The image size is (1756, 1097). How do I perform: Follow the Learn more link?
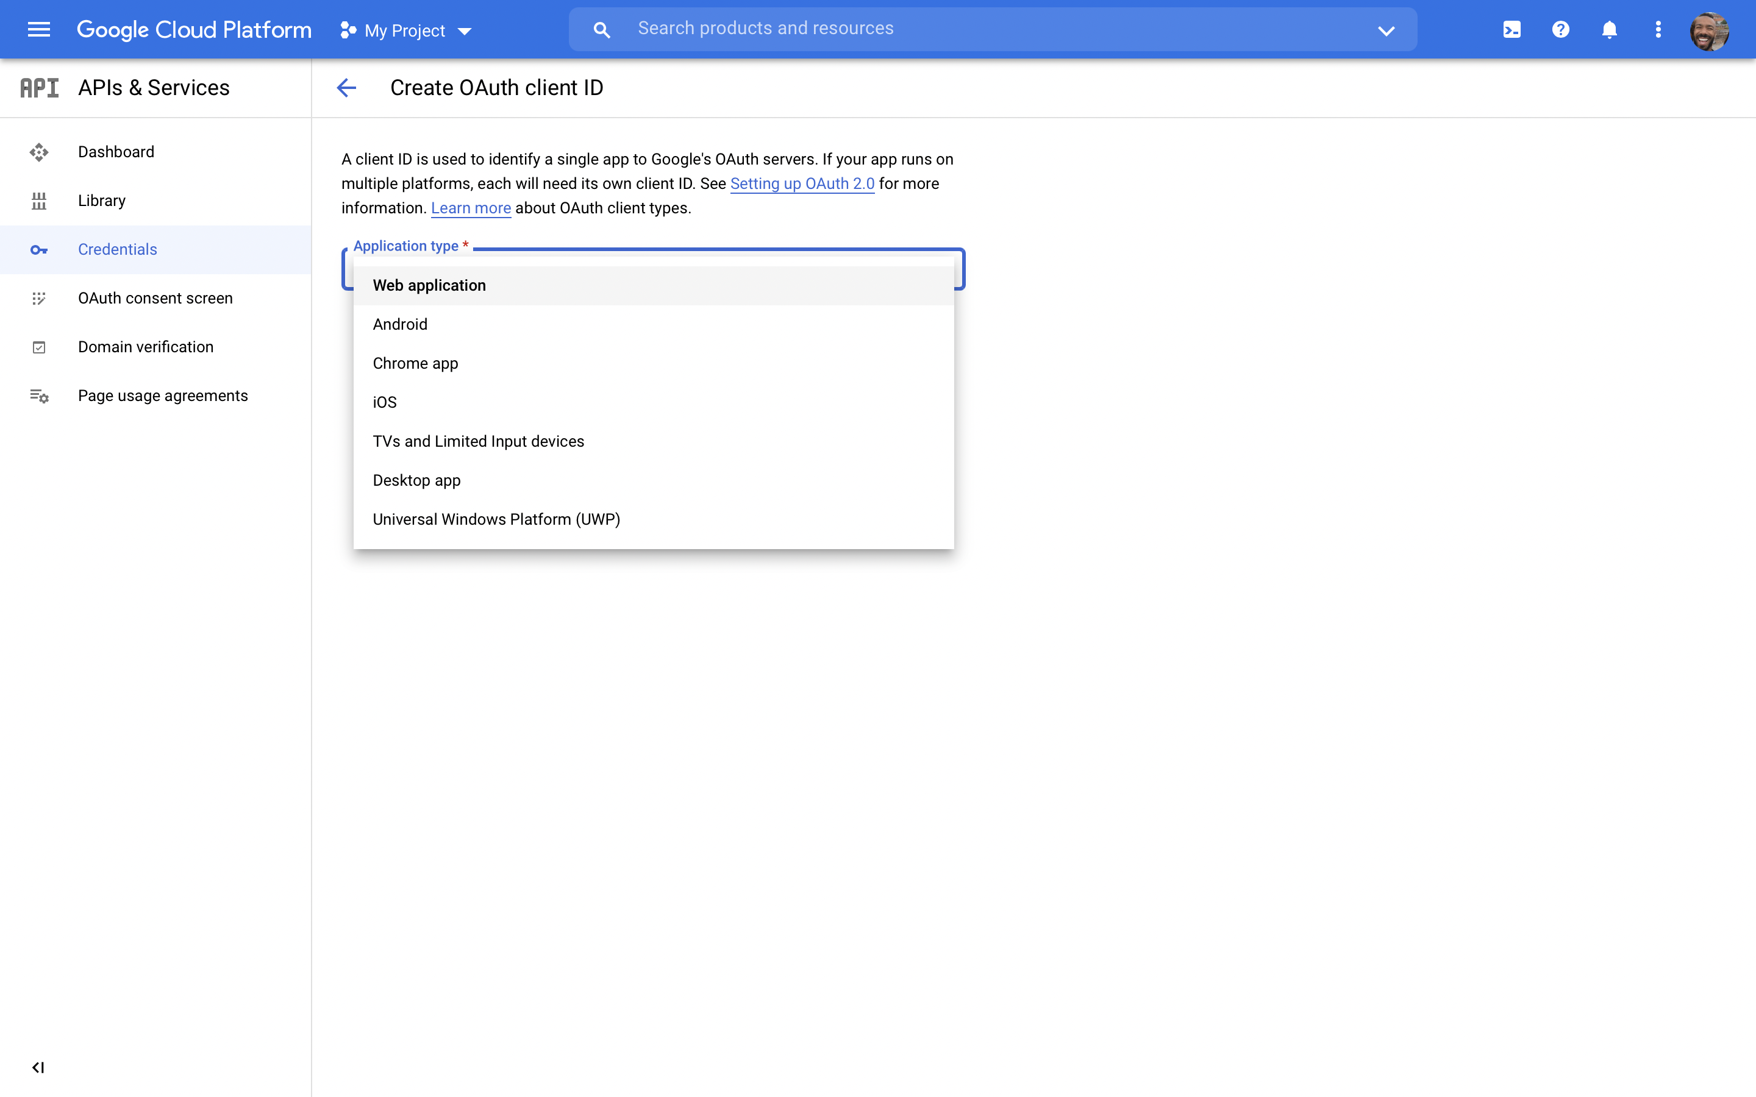coord(471,208)
